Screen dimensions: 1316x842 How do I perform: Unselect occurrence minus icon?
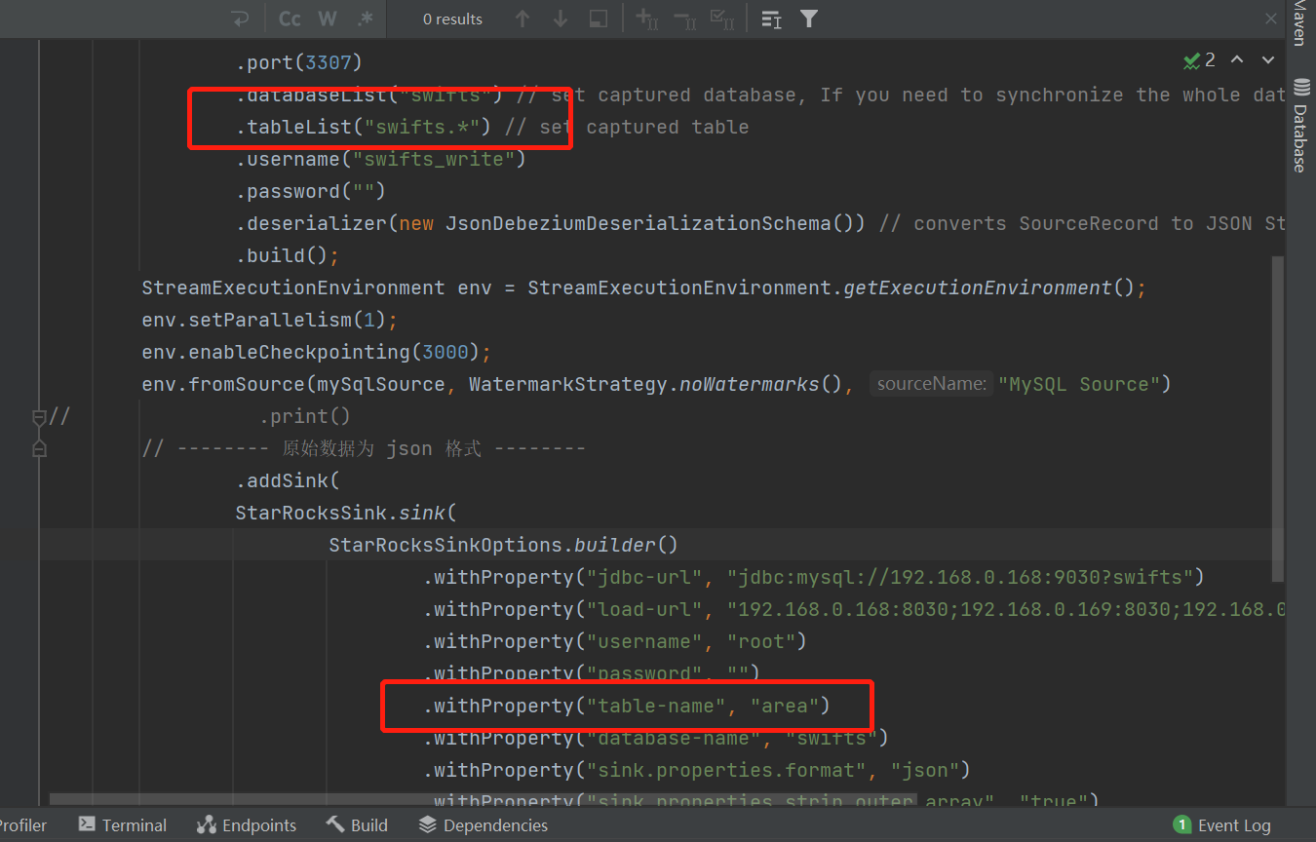(685, 19)
